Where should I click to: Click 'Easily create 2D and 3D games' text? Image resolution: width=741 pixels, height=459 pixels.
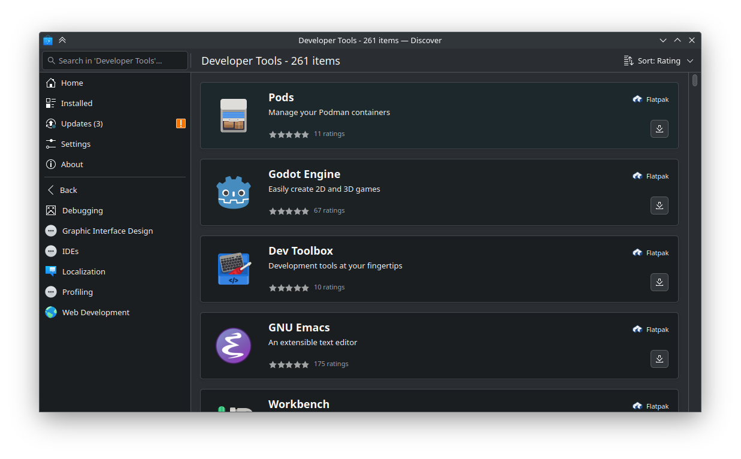coord(324,189)
